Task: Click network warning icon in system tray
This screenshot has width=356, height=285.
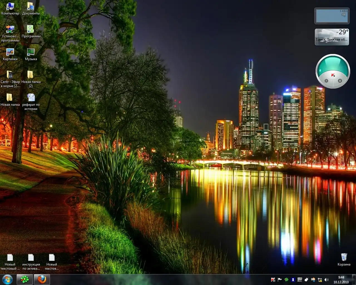Action: [320, 280]
